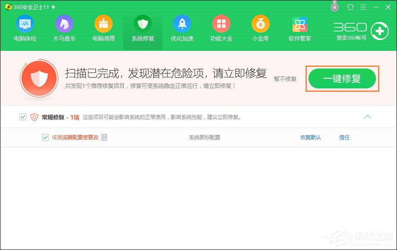Uncheck the IE浏览器配置被篡改 repair item

click(x=44, y=137)
